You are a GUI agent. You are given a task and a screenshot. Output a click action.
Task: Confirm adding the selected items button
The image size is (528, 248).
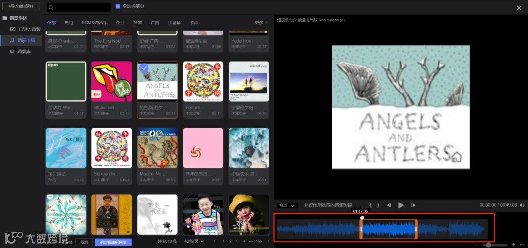click(113, 242)
